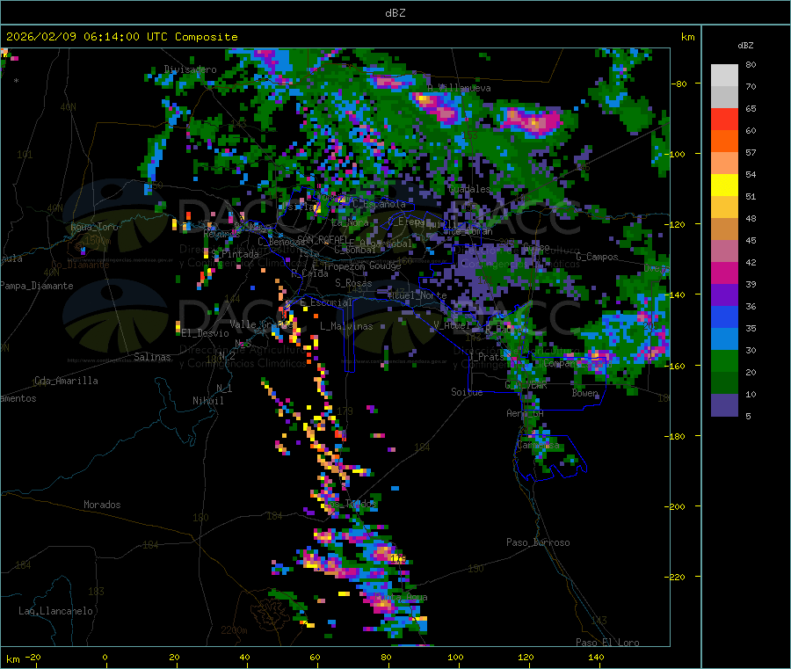Click the magenta 39 dBZ legend swatch
Viewport: 791px width, 669px height.
(724, 273)
